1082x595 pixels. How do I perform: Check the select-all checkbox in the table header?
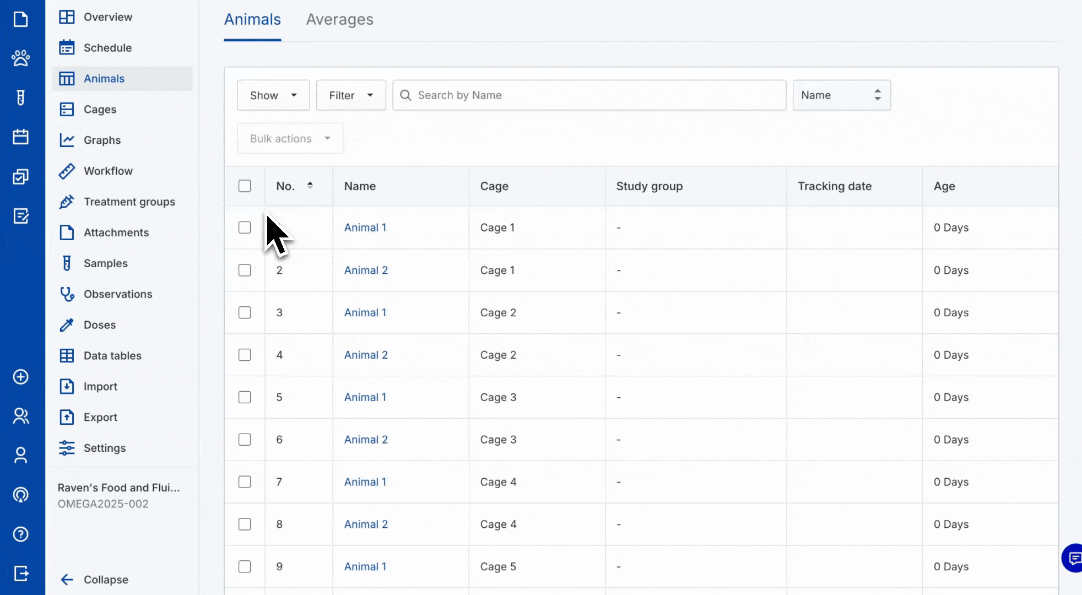pos(245,186)
